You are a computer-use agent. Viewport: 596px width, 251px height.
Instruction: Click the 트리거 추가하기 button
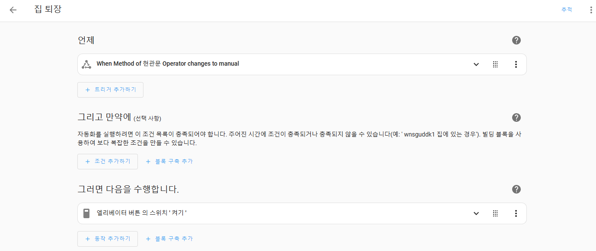pyautogui.click(x=110, y=90)
